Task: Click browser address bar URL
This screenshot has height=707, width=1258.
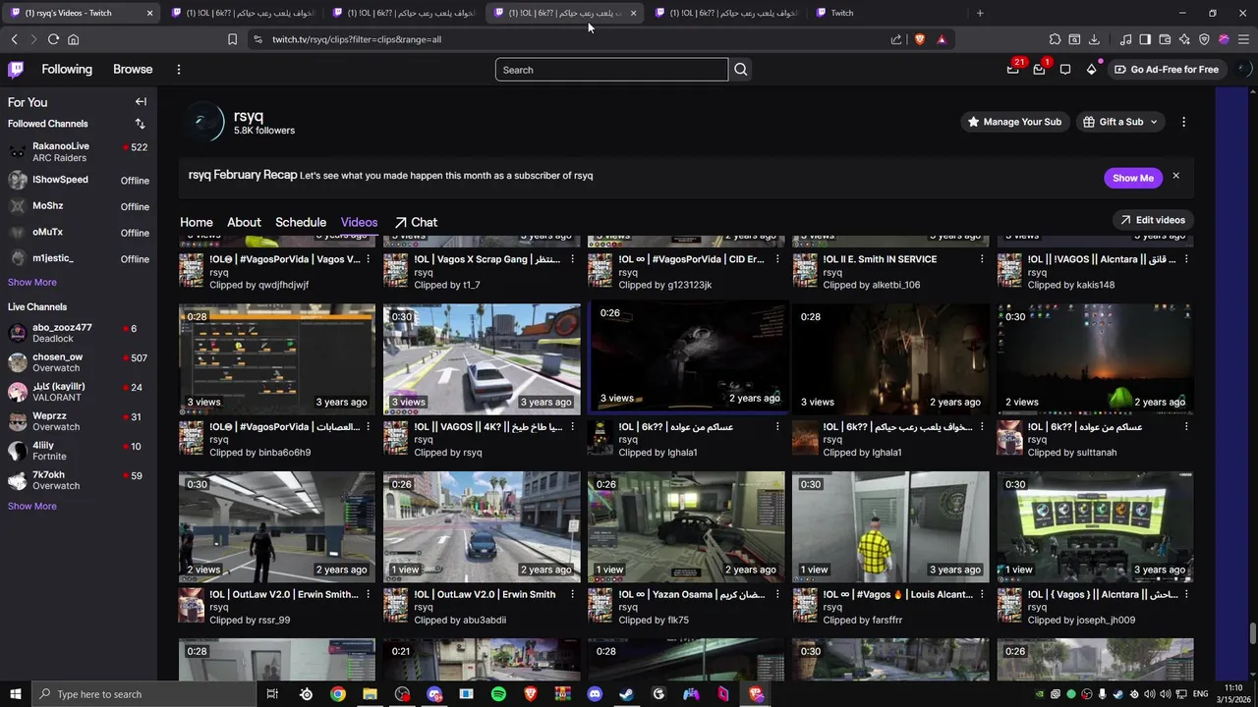Action: [x=357, y=39]
